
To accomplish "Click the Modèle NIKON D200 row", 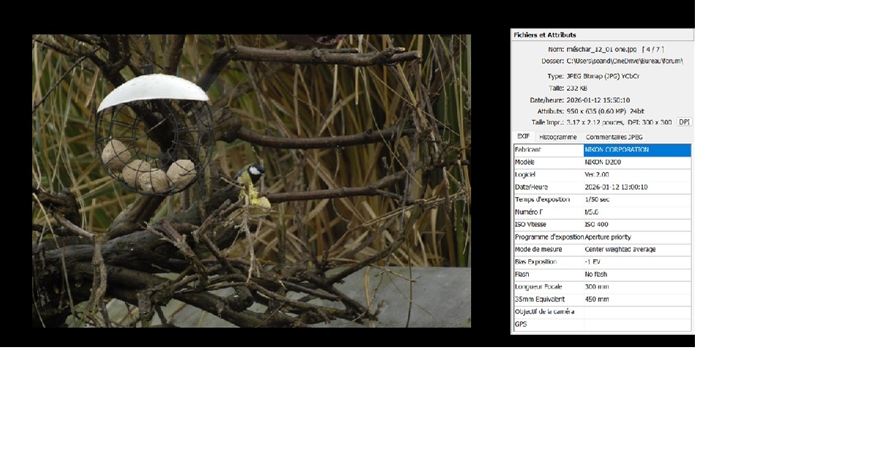I will (601, 163).
